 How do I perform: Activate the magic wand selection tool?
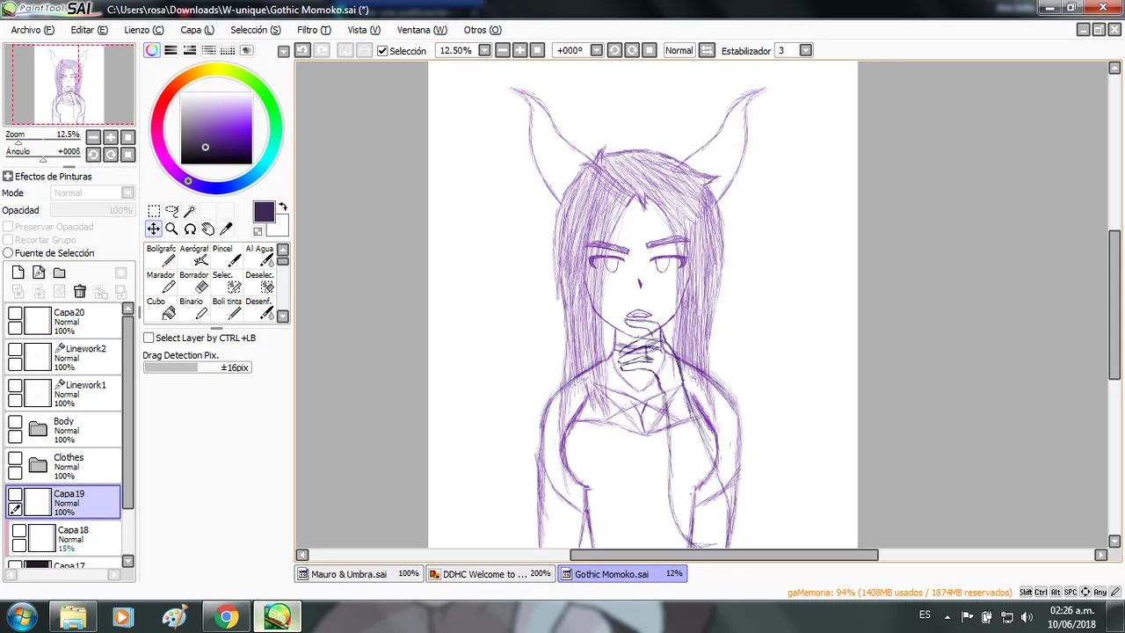(x=190, y=211)
